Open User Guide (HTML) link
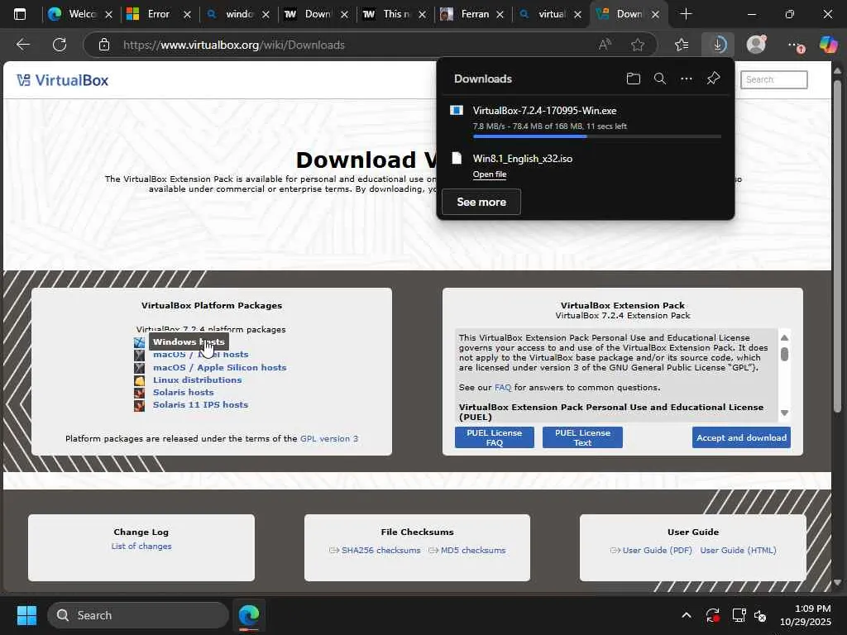 (738, 550)
